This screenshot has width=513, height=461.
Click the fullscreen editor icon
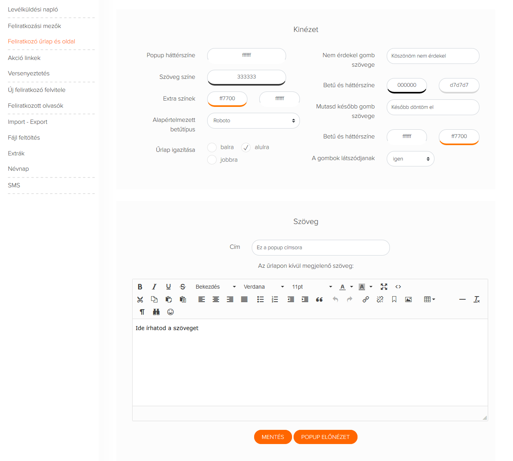[384, 287]
